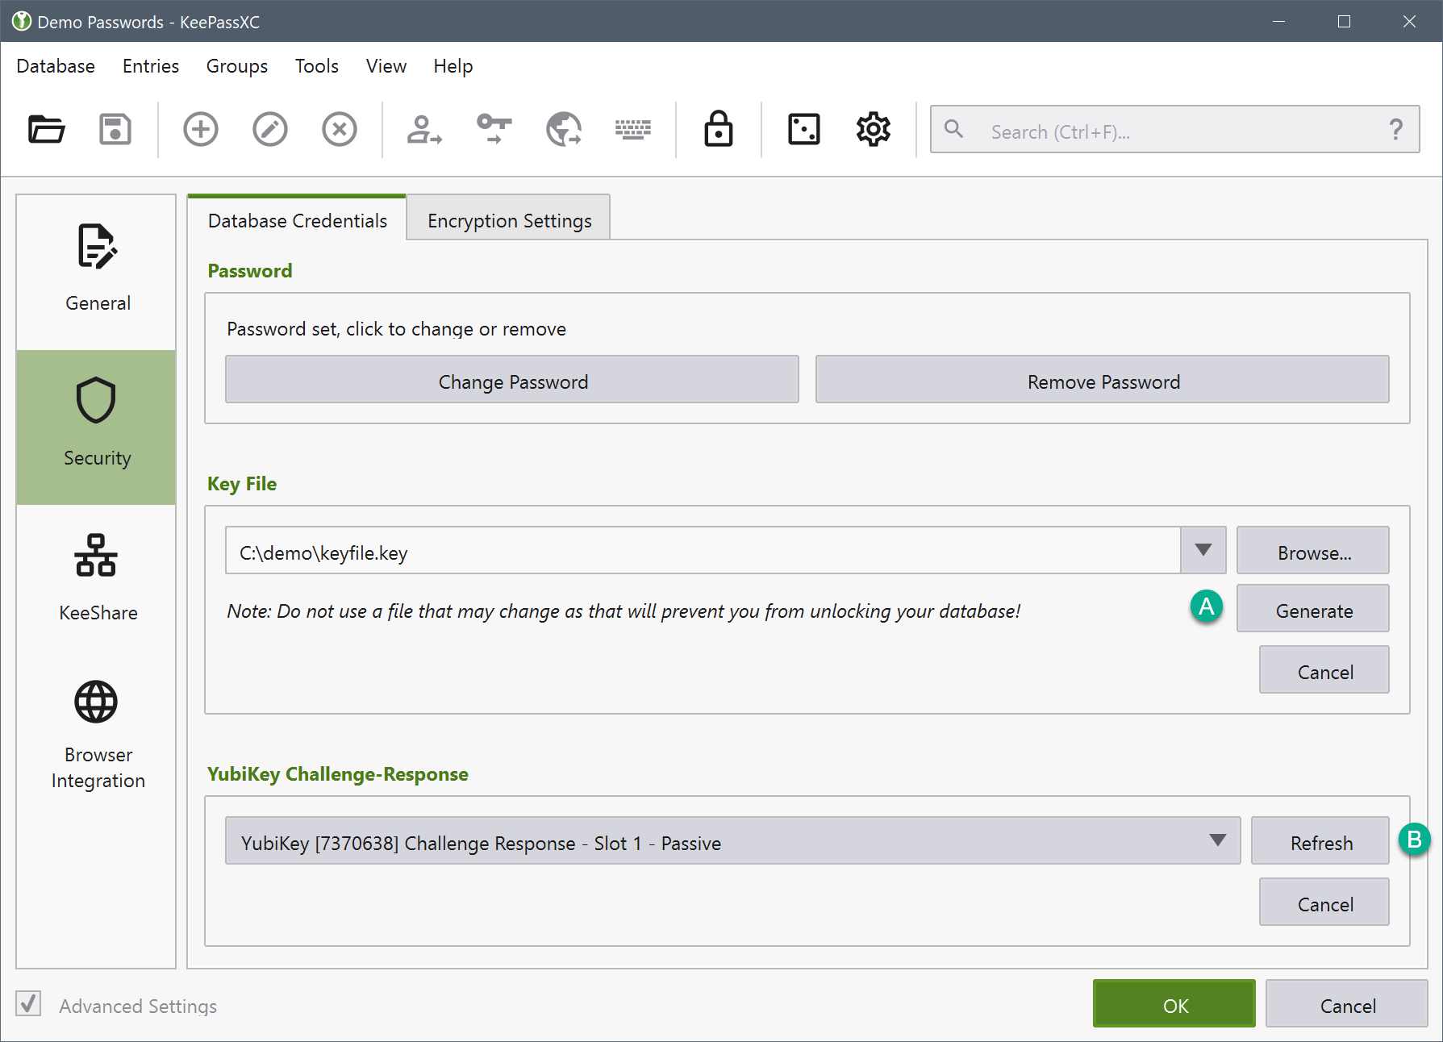This screenshot has width=1443, height=1042.
Task: Click the Open Database folder icon
Action: tap(46, 129)
